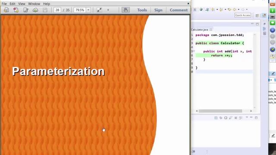Click the page number field showing 28

point(57,10)
